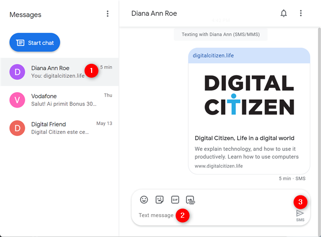Click the Digital Citizen logo preview image
Screen dimensions: 321x237
249,95
